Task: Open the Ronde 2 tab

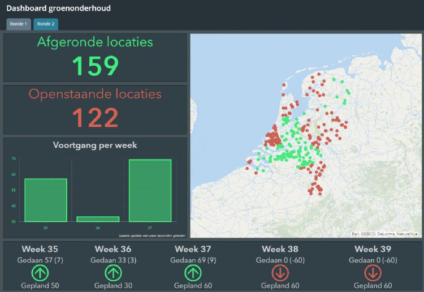Action: [46, 24]
